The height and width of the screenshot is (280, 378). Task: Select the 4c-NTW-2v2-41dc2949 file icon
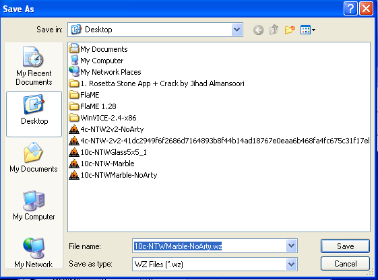(74, 141)
